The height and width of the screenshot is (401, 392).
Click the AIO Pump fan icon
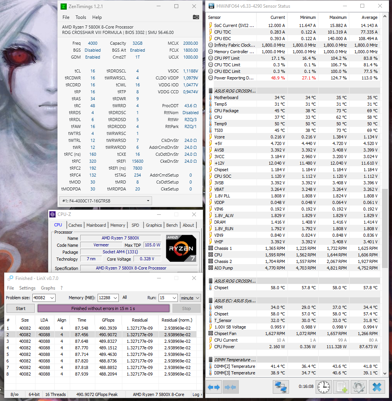click(x=211, y=268)
